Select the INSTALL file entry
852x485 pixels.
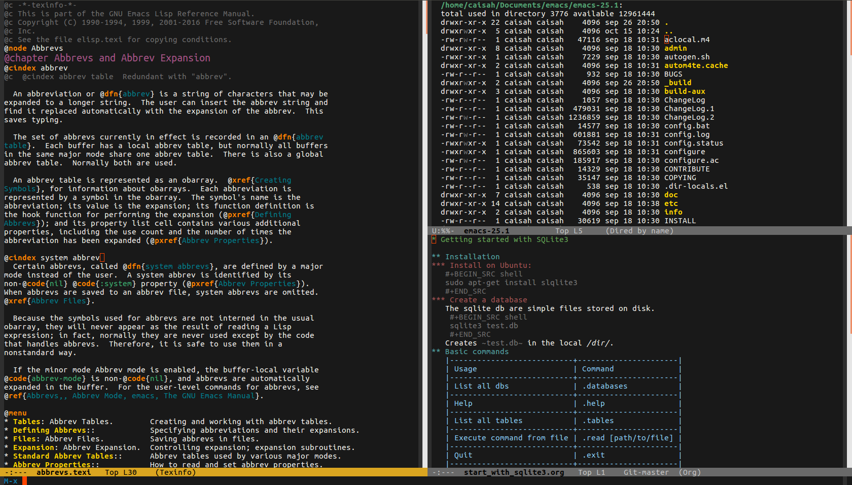680,221
